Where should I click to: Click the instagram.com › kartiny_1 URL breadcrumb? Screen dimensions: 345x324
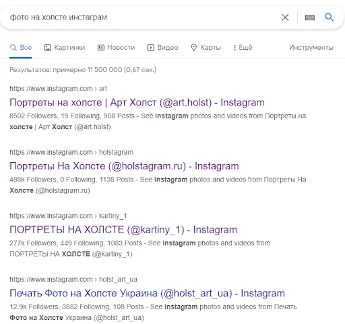(x=68, y=216)
